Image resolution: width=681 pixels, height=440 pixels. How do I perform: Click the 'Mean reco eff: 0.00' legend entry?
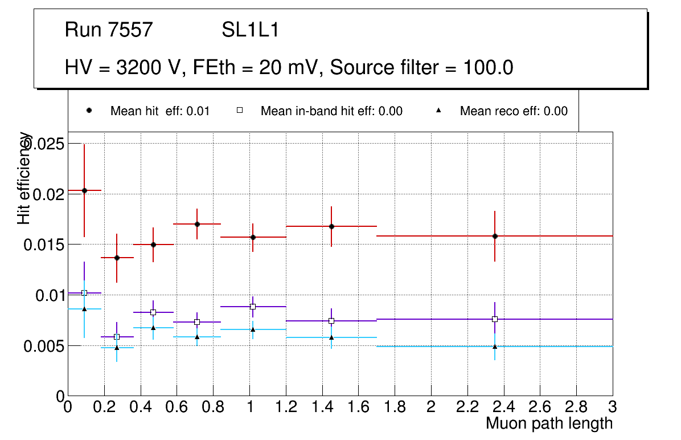coord(514,111)
